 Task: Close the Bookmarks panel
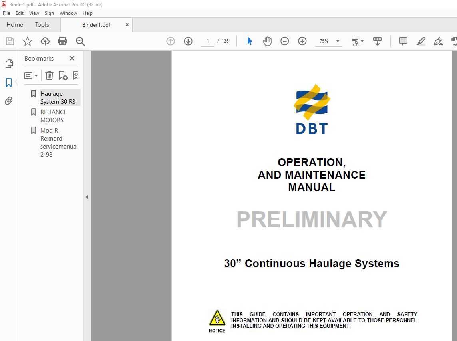pos(72,58)
